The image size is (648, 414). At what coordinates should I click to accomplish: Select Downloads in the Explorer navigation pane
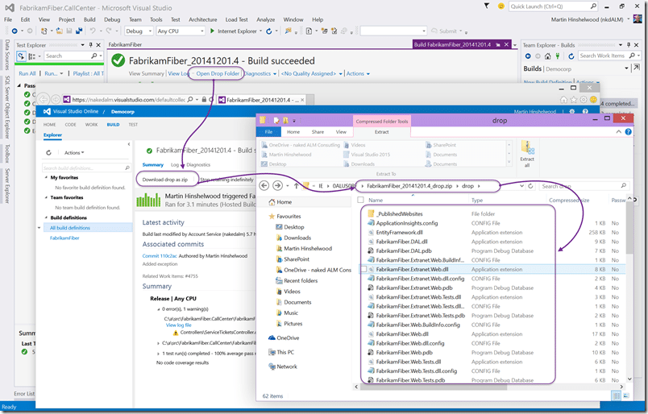[297, 238]
